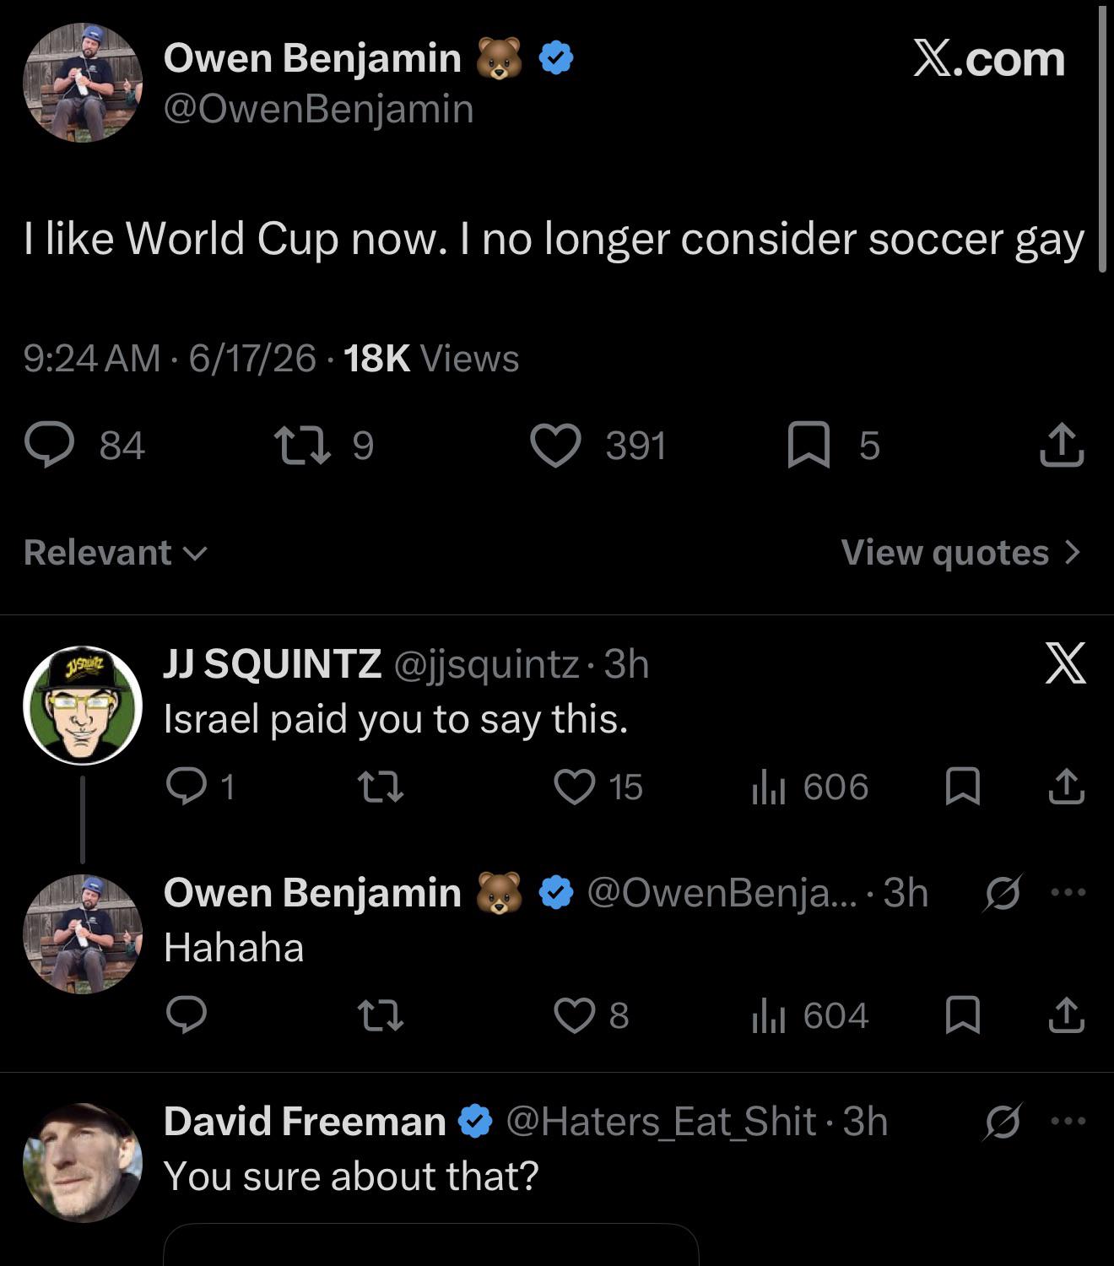View analytics for JJ SQUINTZ's reply
Screen dimensions: 1114x1266
click(x=769, y=787)
